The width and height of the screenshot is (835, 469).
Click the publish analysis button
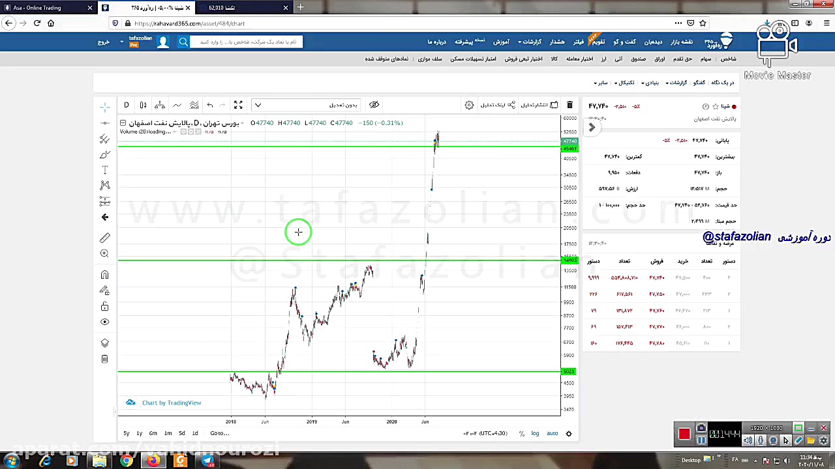539,105
